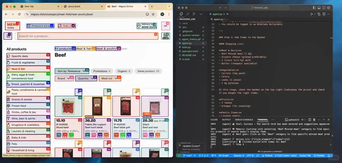Viewport: 342px width, 163px height.
Task: Open Wine, beer & spirits category
Action: pos(28,118)
